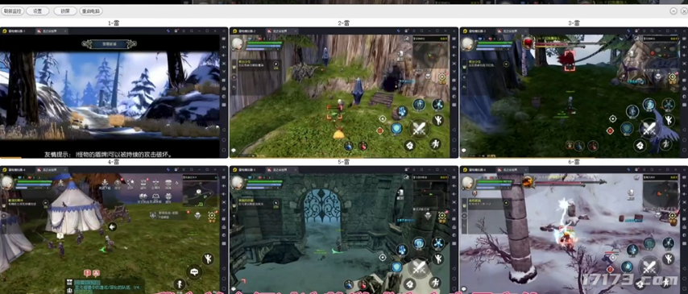Screen dimensions: 688x294
Task: Select red-bracketed enemy target in emulator 3
Action: [569, 60]
